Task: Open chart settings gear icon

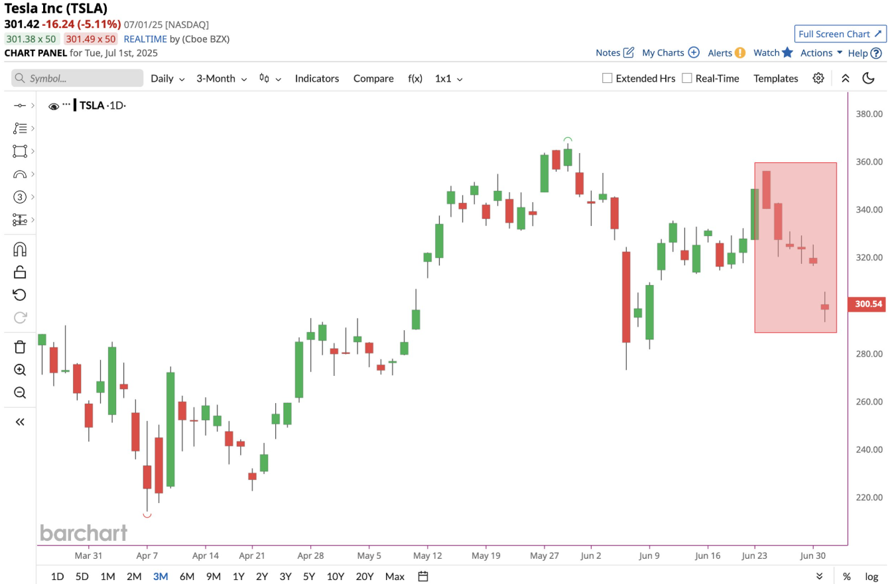Action: 818,78
